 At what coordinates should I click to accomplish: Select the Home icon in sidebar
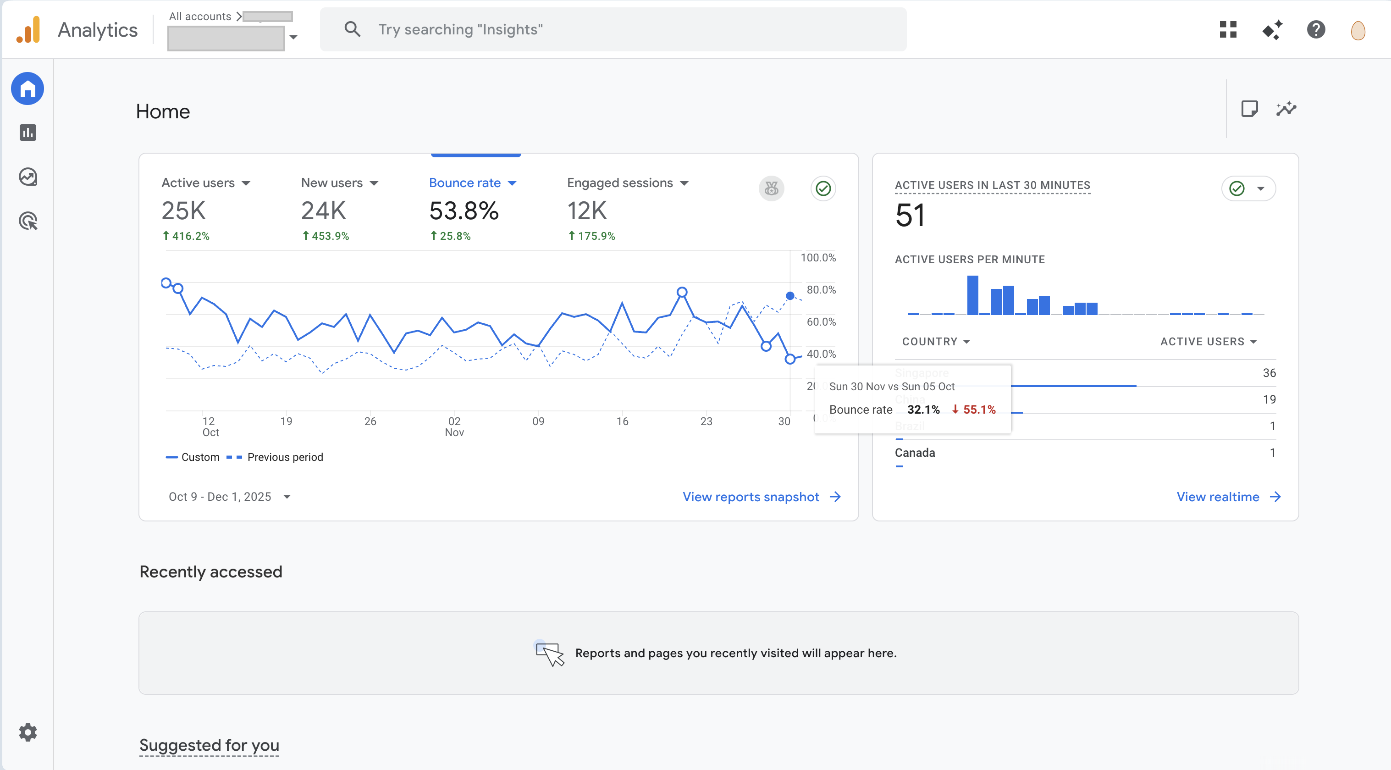click(27, 88)
